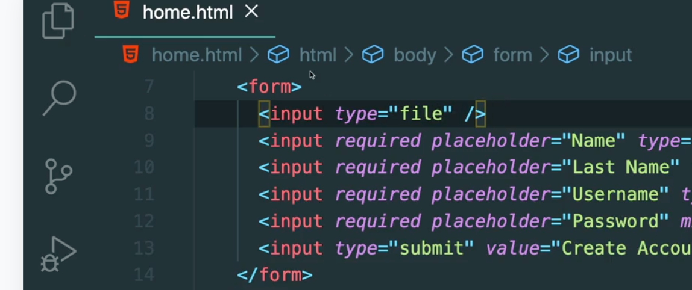Click the cube icon beside body breadcrumb

[x=373, y=55]
